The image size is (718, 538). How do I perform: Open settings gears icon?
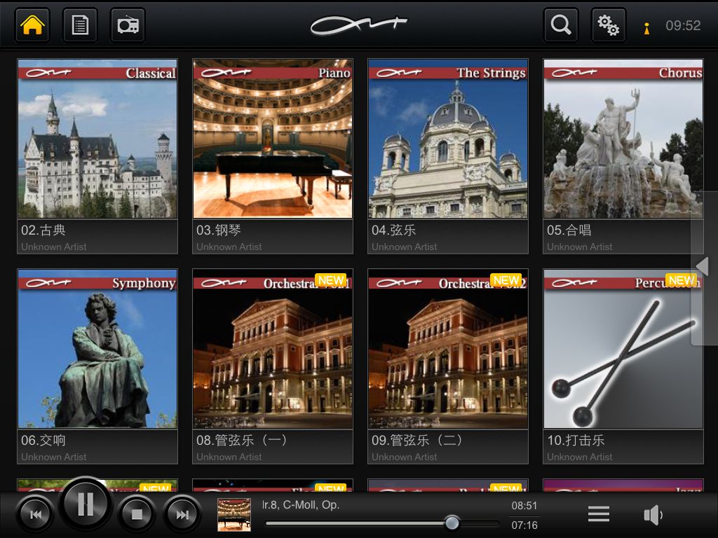click(608, 25)
